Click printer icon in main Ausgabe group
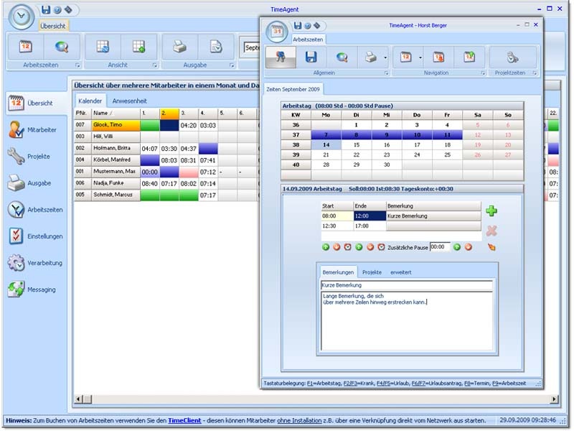Image resolution: width=574 pixels, height=431 pixels. tap(180, 47)
